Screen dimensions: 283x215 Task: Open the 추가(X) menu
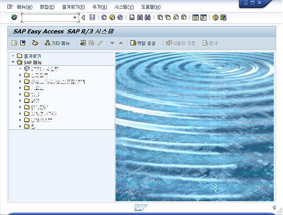click(99, 7)
